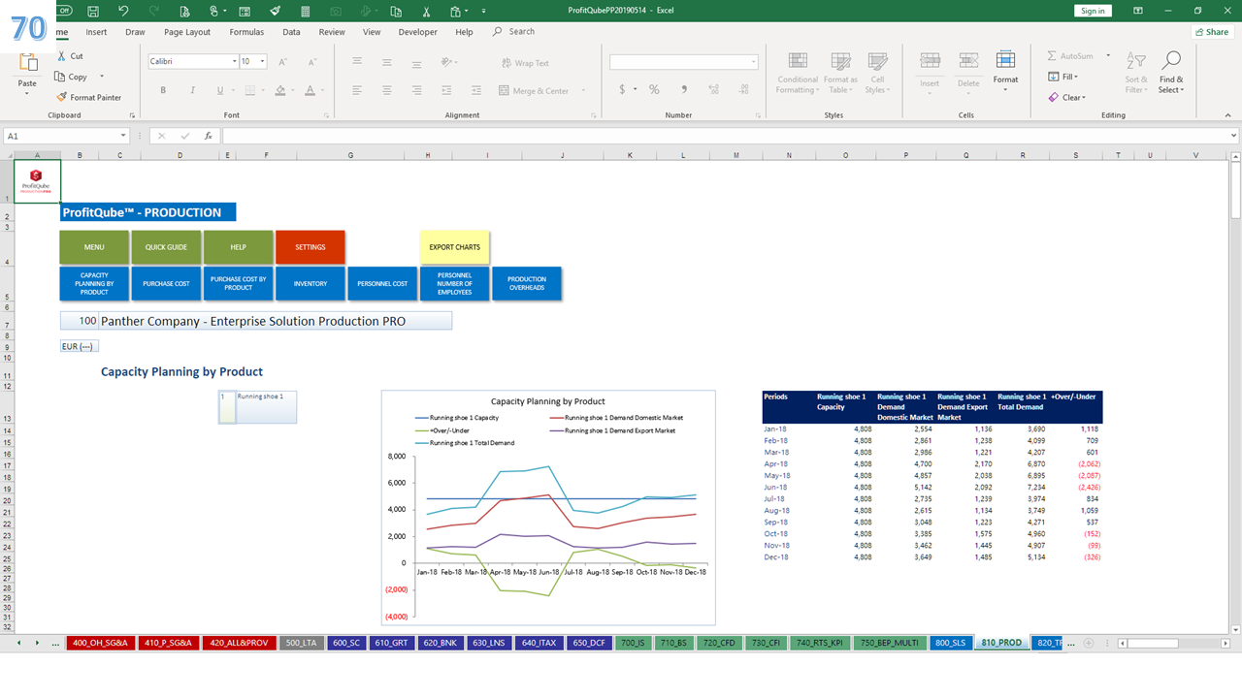
Task: Click the red SETTINGS button
Action: [x=310, y=247]
